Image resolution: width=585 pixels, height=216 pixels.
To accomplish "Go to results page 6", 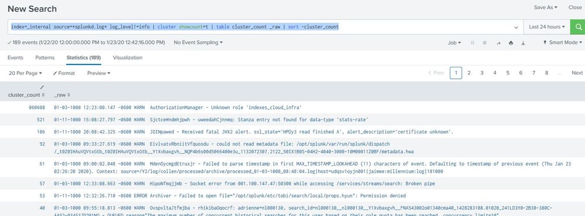I will point(521,73).
